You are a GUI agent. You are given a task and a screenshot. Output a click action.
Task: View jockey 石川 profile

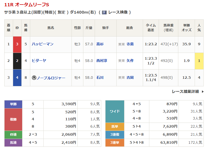[100, 78]
